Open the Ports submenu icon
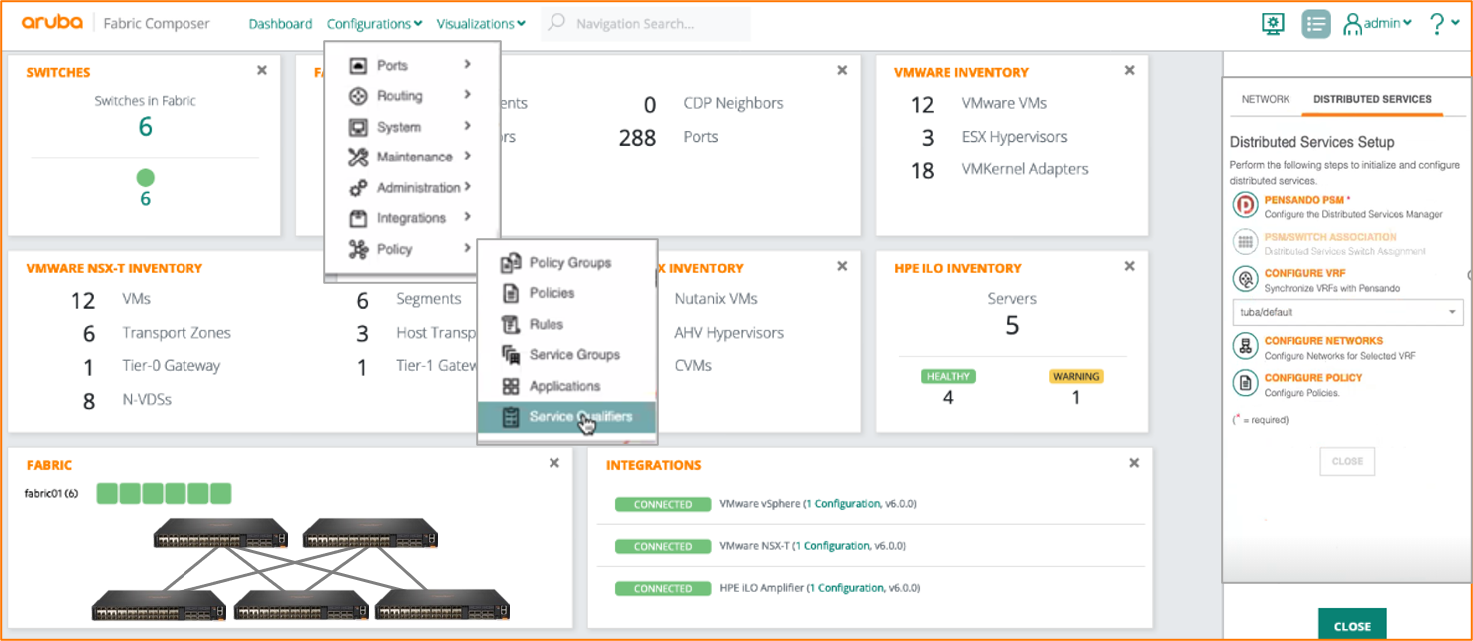Viewport: 1473px width, 641px height. (x=358, y=66)
